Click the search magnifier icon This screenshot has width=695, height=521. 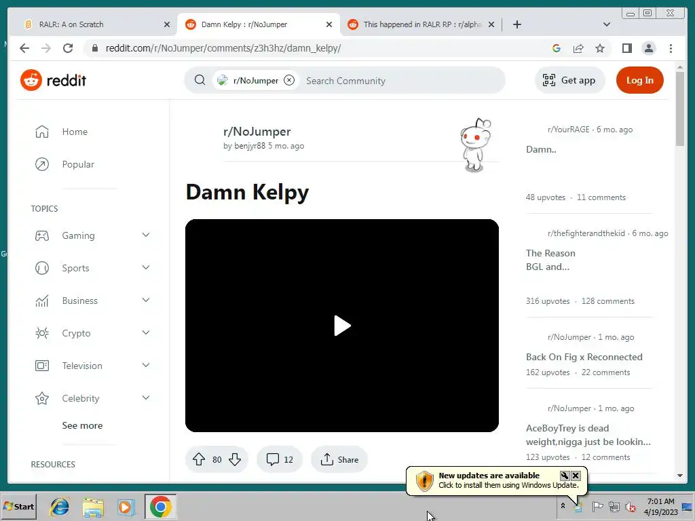[x=200, y=80]
